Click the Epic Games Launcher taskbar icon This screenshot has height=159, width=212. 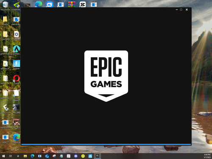(x=98, y=156)
